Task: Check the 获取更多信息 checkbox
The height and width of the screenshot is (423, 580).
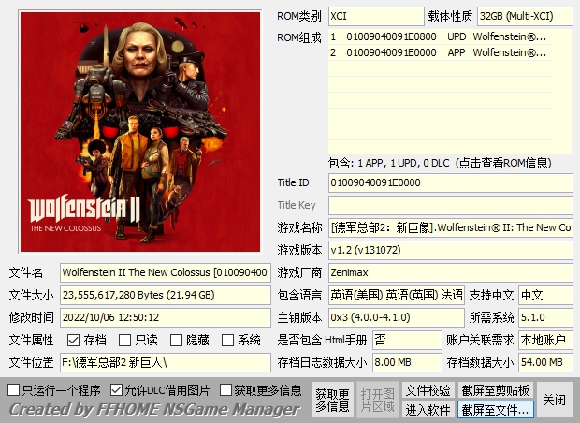Action: pyautogui.click(x=225, y=389)
